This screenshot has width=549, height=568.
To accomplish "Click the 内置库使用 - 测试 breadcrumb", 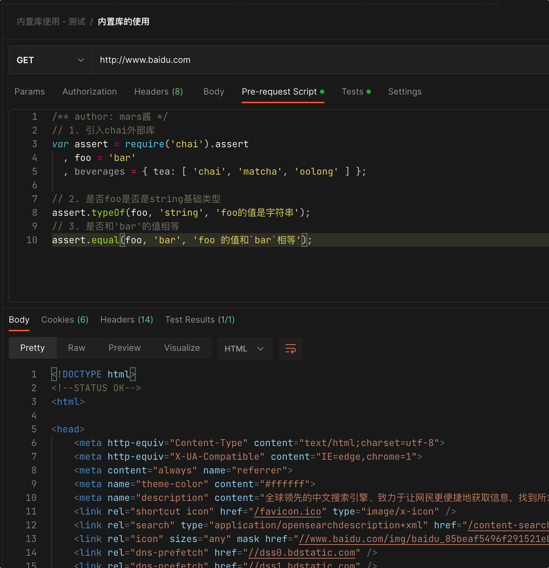I will (x=51, y=22).
